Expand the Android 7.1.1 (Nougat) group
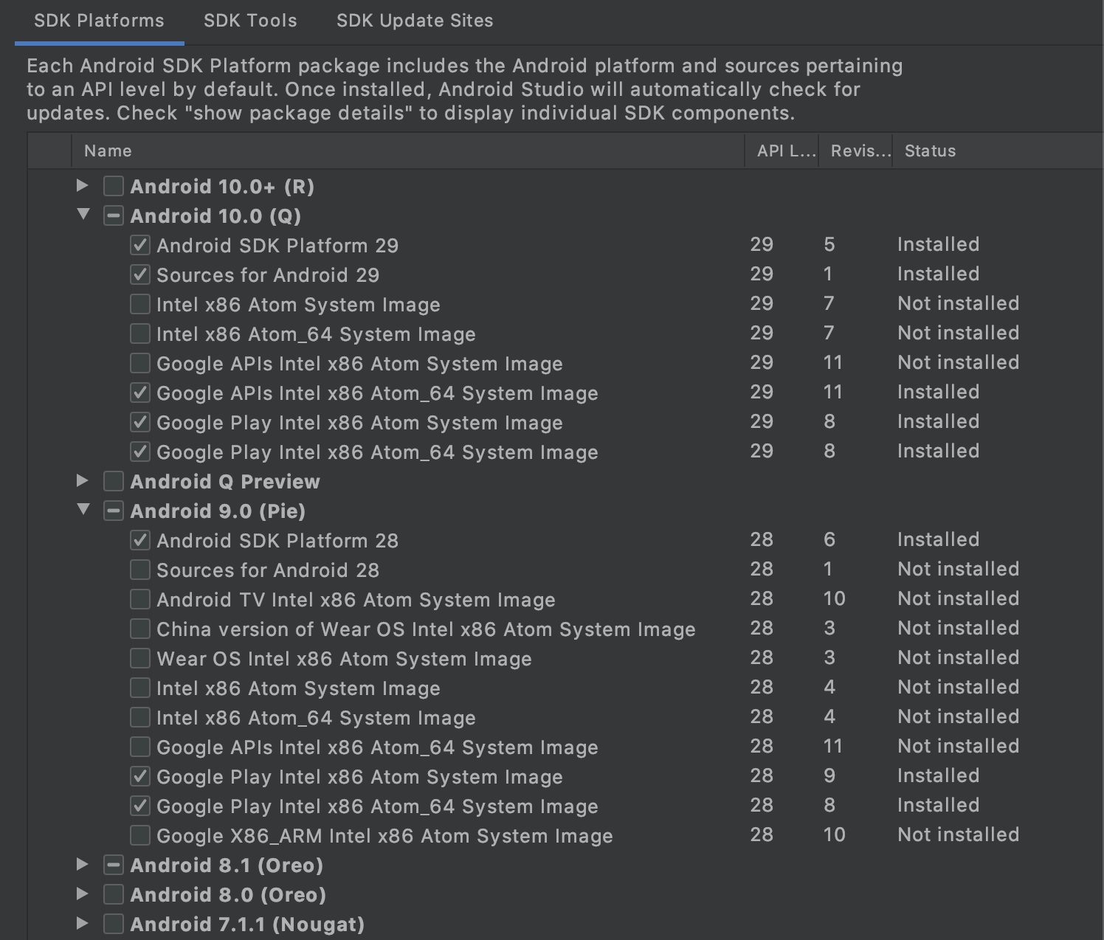 83,924
